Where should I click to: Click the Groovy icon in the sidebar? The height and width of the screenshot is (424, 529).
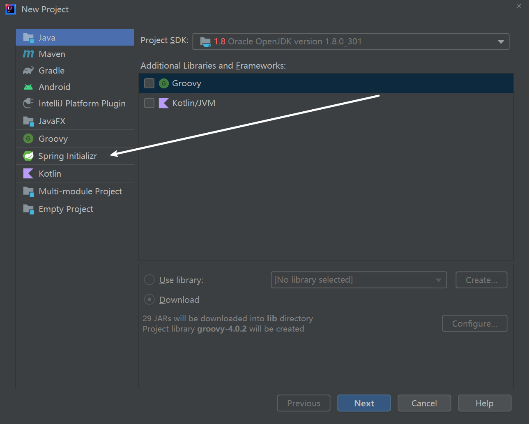(x=28, y=139)
